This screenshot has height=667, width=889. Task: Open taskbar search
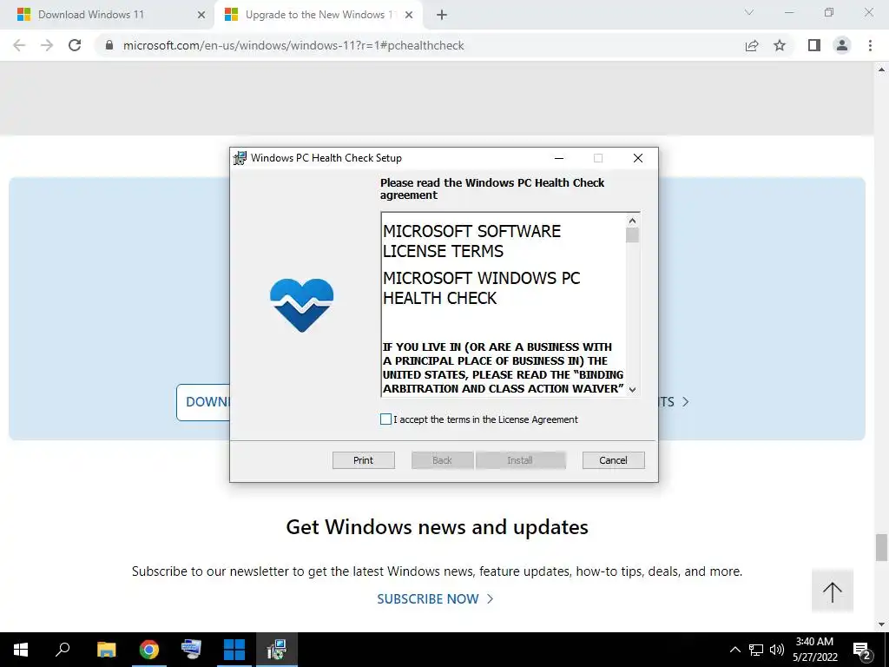point(63,650)
